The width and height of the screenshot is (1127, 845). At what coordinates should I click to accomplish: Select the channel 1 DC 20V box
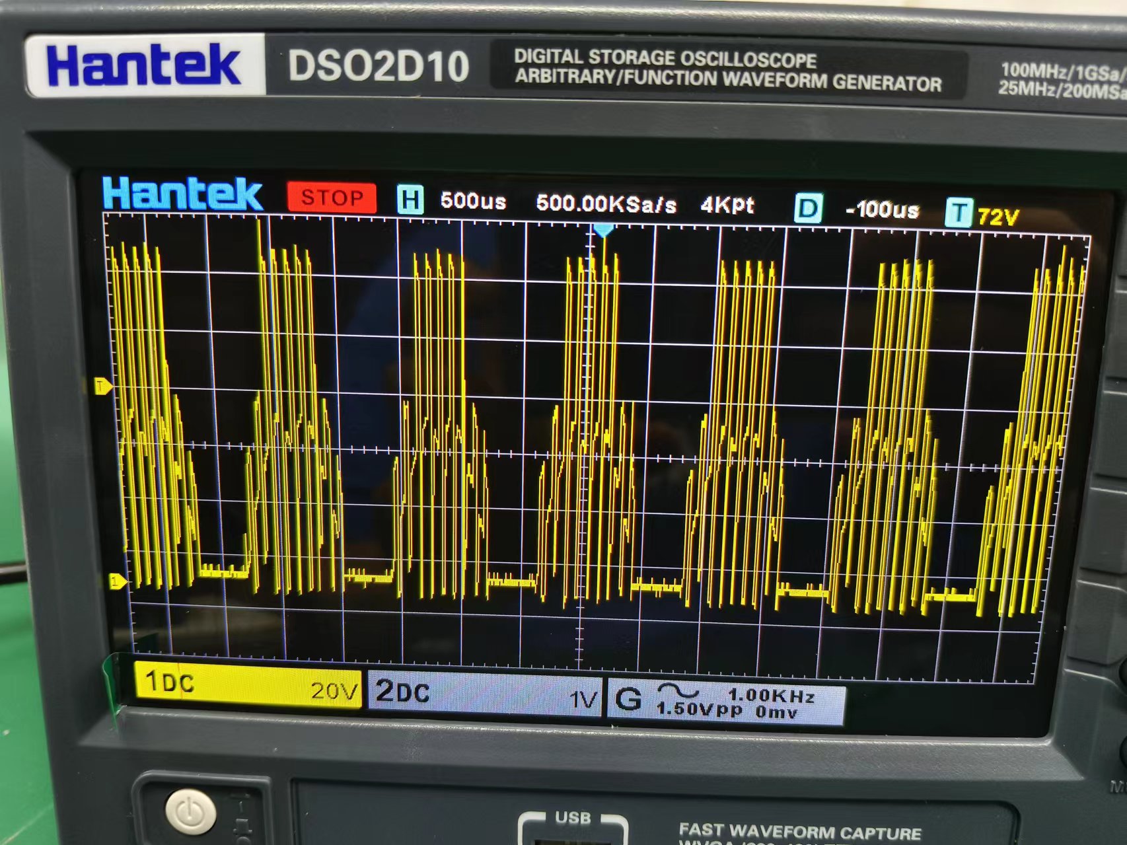pos(248,686)
